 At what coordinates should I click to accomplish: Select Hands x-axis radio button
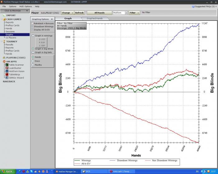(x=33, y=57)
